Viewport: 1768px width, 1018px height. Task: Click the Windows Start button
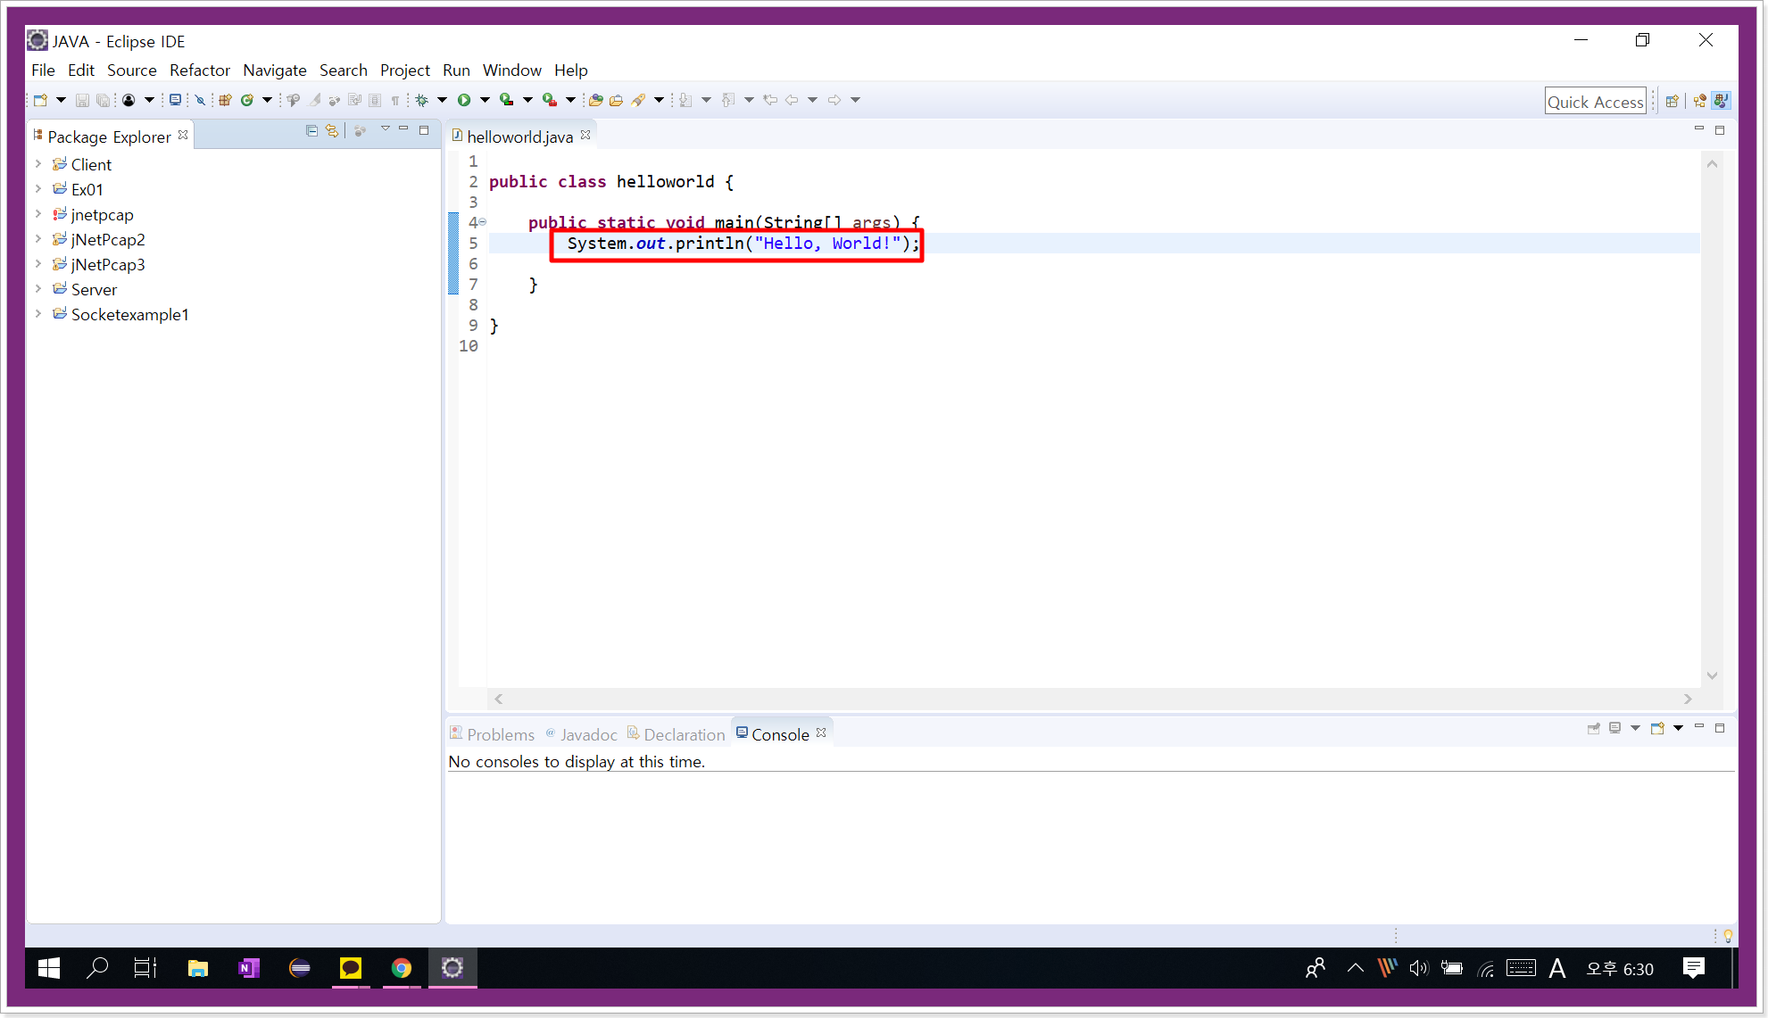click(49, 968)
